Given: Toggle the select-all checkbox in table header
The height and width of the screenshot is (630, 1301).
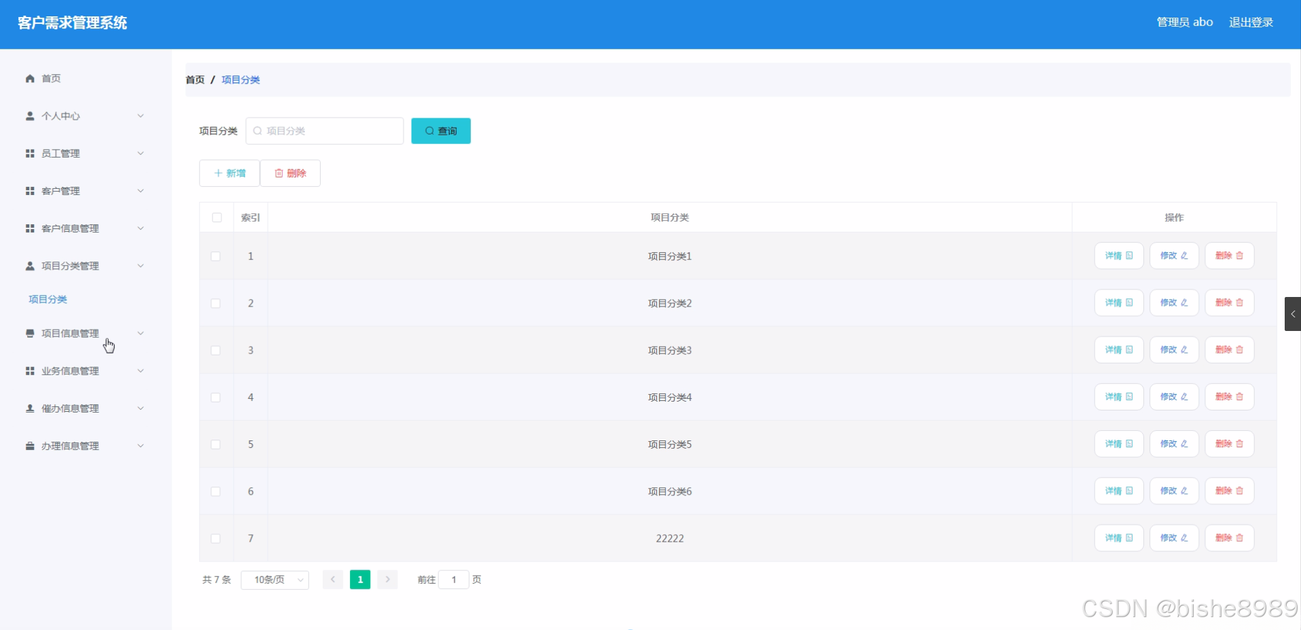Looking at the screenshot, I should 217,217.
